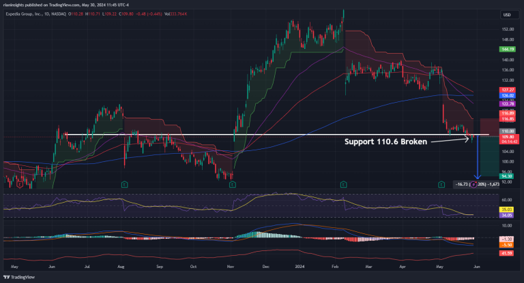The image size is (524, 283).
Task: Click the blue downward arrow head
Action: click(477, 178)
